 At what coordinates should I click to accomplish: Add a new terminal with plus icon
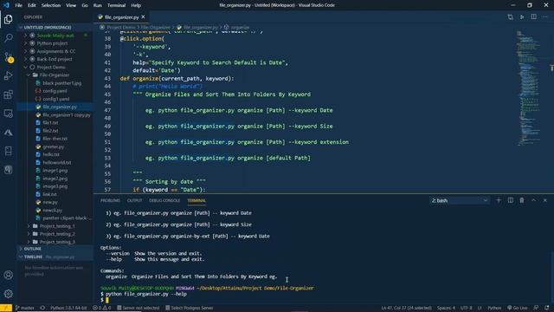[x=499, y=200]
